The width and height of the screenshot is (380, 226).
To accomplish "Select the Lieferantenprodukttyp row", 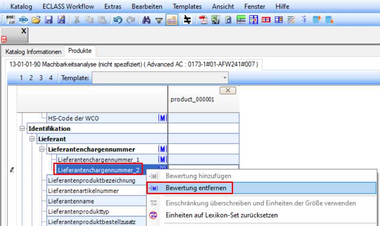I will pyautogui.click(x=97, y=212).
